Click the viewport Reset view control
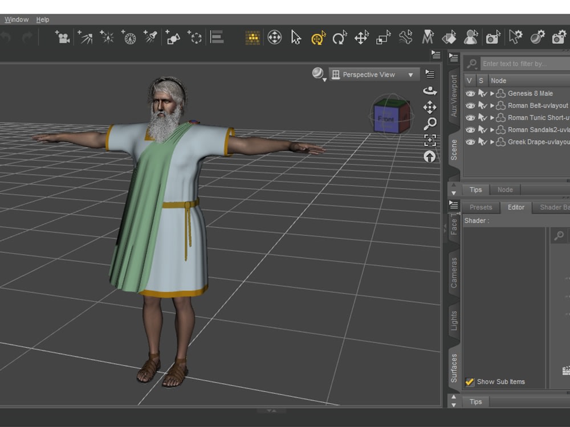Viewport: 570px width, 427px height. pos(430,157)
